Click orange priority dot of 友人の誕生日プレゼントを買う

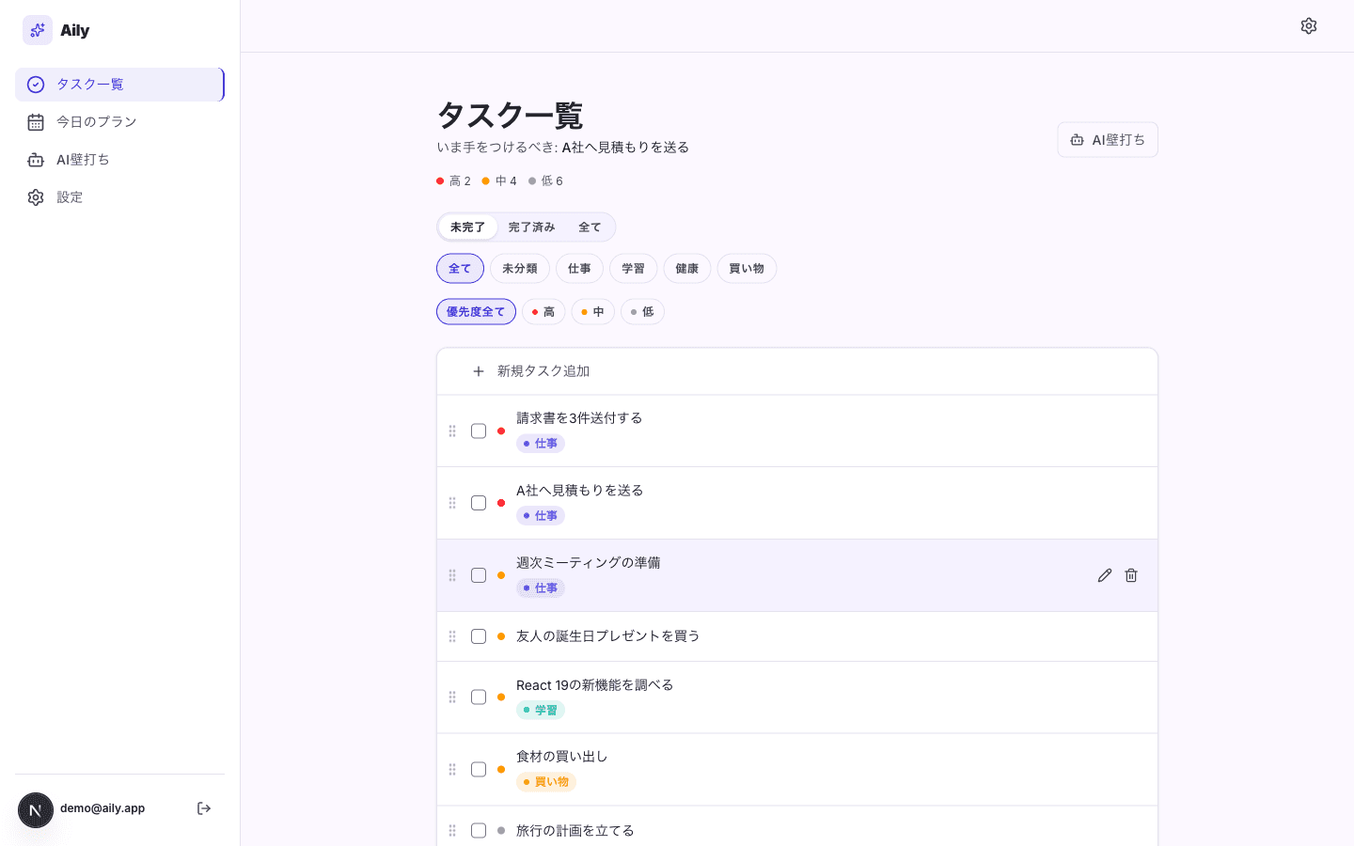pos(501,636)
